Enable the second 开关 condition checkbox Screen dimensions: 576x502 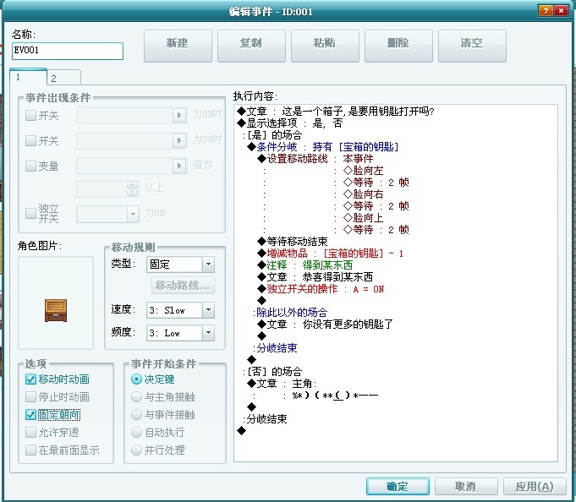[30, 140]
